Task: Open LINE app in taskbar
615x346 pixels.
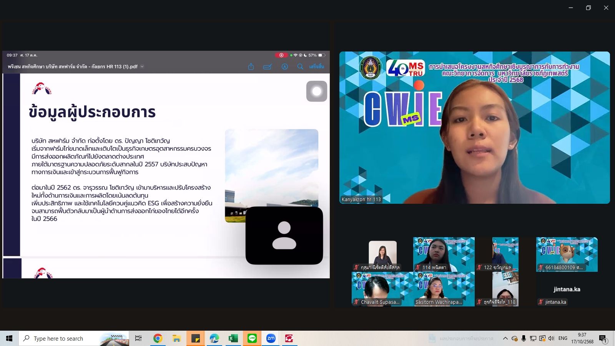Action: click(x=252, y=338)
